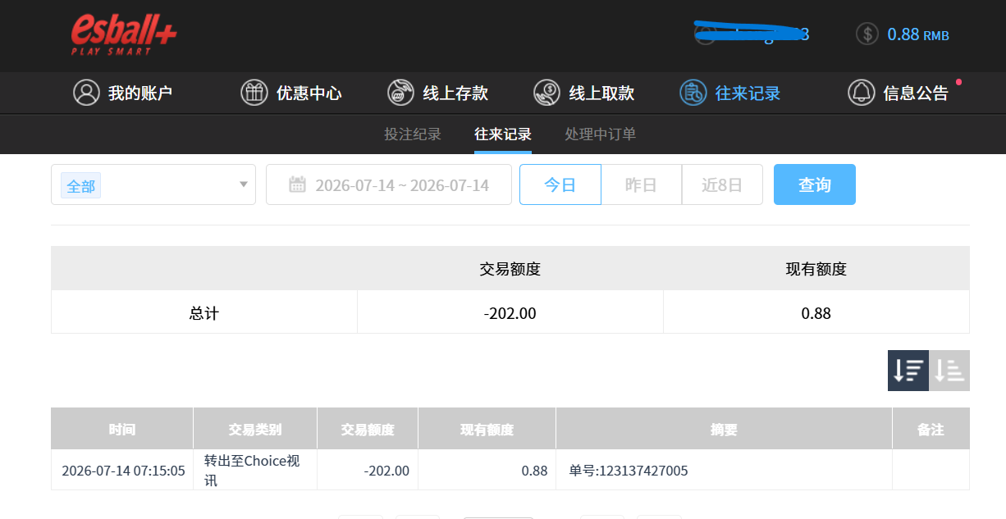Image resolution: width=1006 pixels, height=519 pixels.
Task: Click the 转出至Choice视讯 transaction cell
Action: 255,470
